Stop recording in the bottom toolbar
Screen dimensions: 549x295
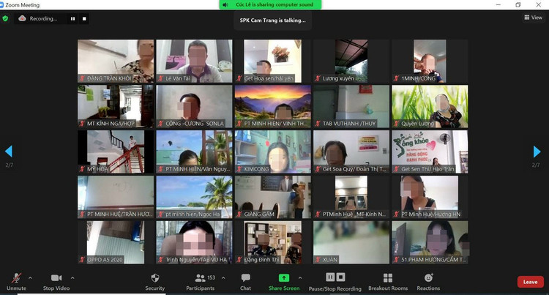(340, 277)
